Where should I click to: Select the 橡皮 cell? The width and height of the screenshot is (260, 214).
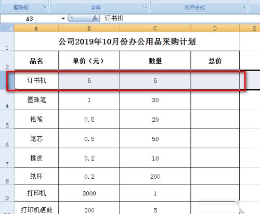point(36,158)
